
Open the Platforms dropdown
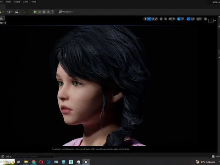(x=66, y=12)
